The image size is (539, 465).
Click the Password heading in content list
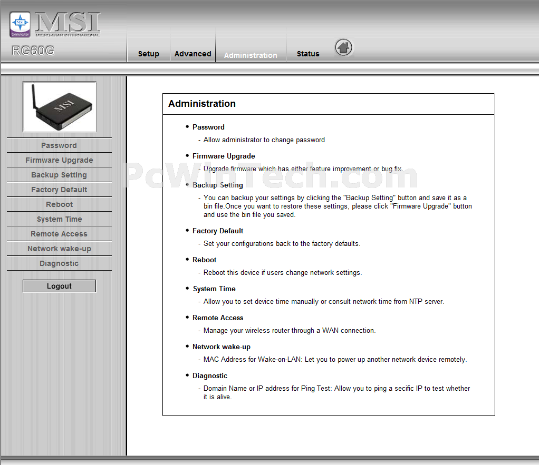click(208, 127)
